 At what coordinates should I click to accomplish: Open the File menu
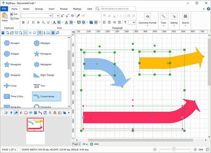pos(4,8)
